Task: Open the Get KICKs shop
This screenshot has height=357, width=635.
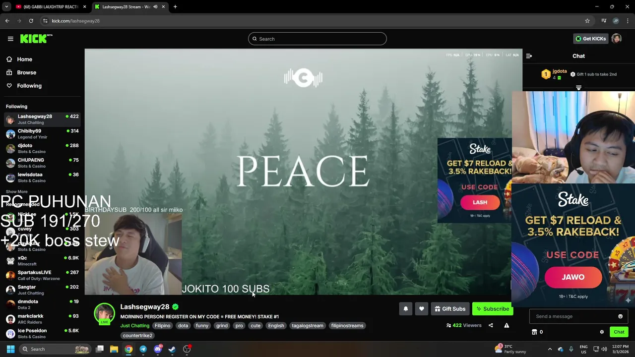Action: coord(590,39)
